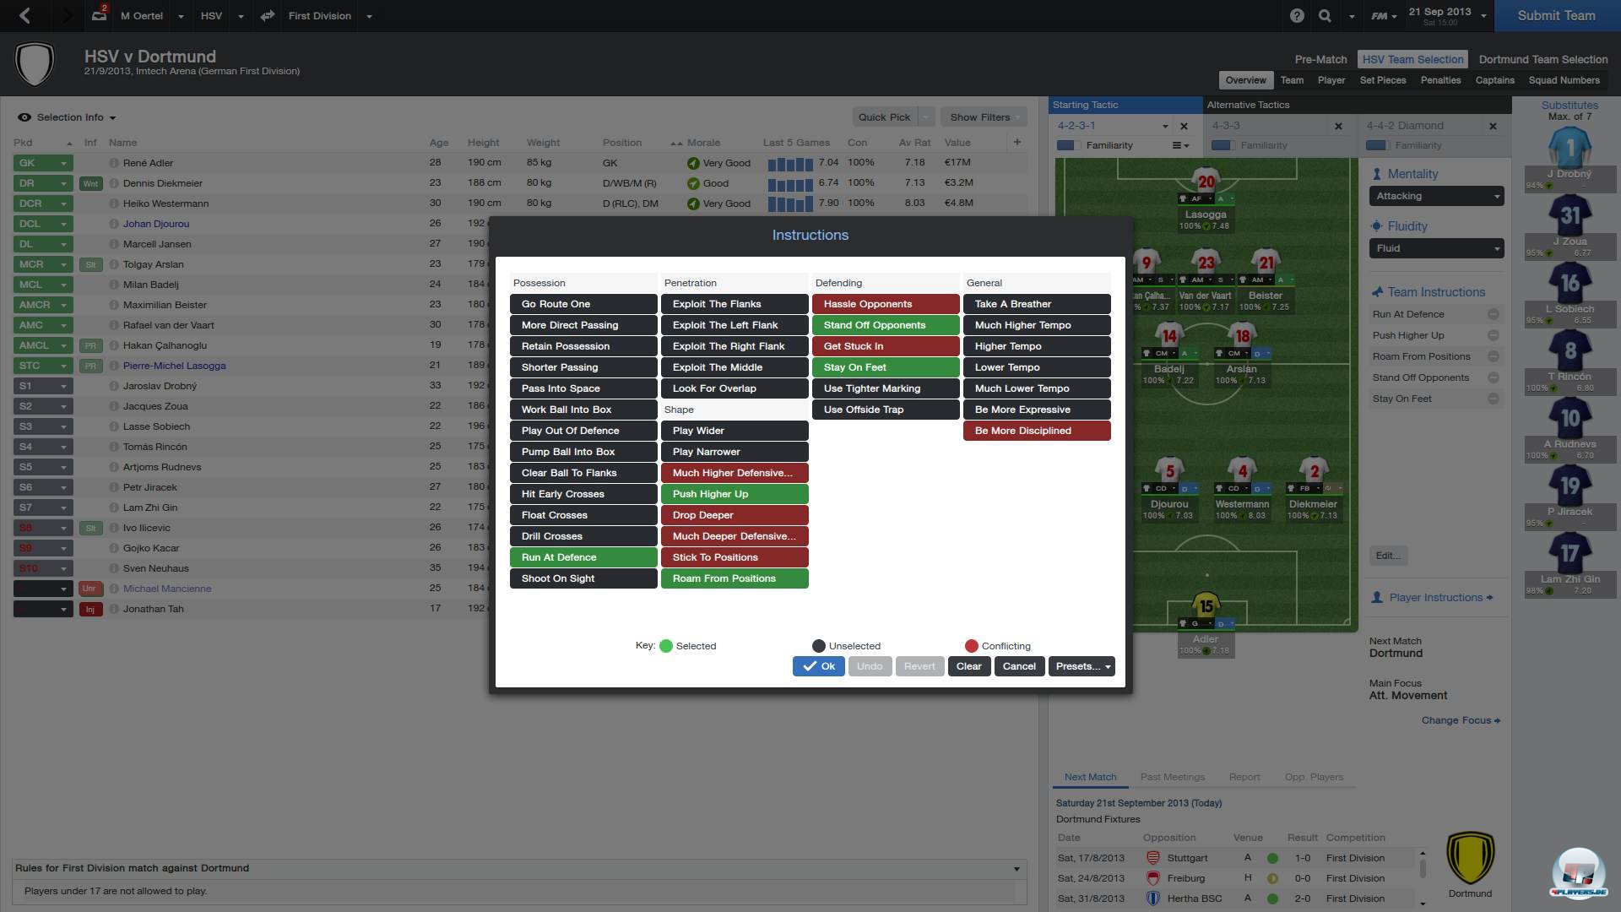Click the Set Pieces tab icon
The image size is (1621, 912).
[x=1384, y=79]
